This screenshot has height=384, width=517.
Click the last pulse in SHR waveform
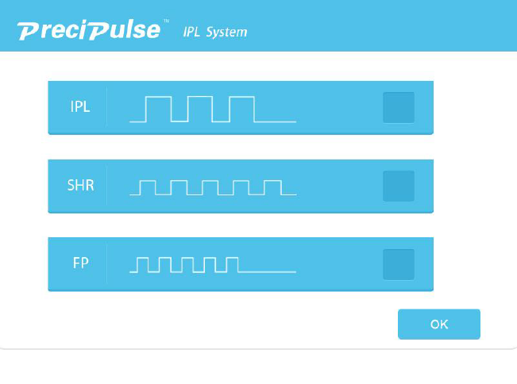(x=272, y=188)
